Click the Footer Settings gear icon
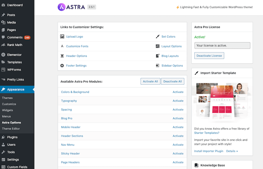263x169 pixels. (62, 66)
